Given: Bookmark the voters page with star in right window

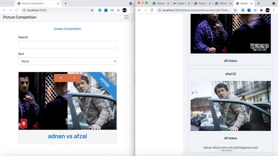Looking at the screenshot, I should point(235,10).
